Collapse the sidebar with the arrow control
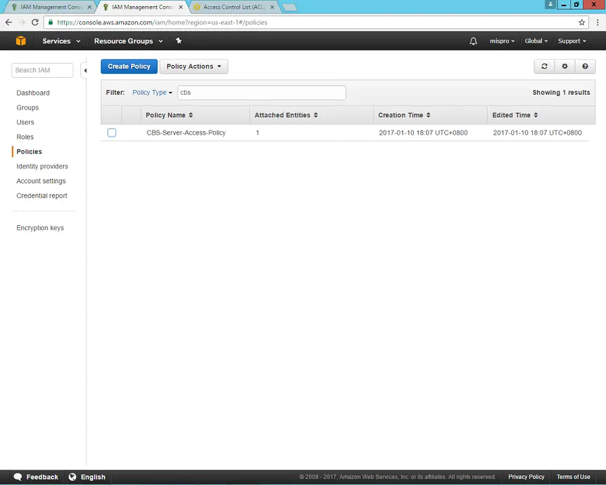The height and width of the screenshot is (485, 606). (x=85, y=70)
